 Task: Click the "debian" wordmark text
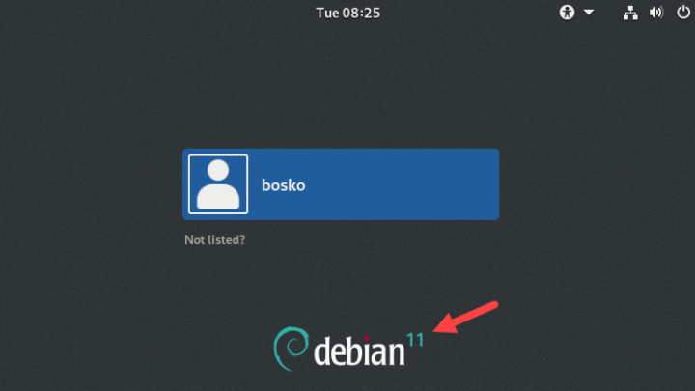(359, 350)
